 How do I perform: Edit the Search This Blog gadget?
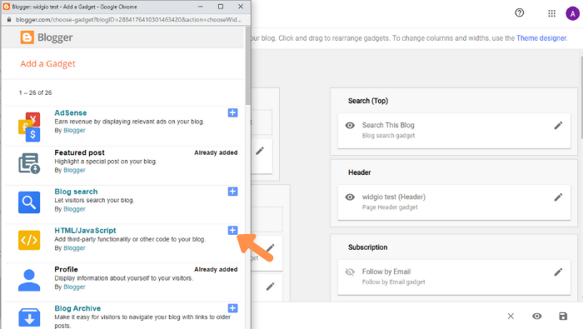[558, 126]
